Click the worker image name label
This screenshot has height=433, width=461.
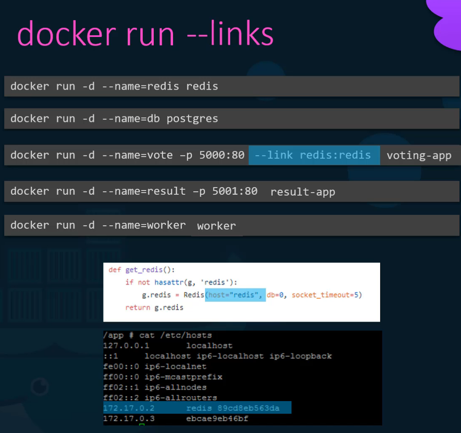point(216,226)
